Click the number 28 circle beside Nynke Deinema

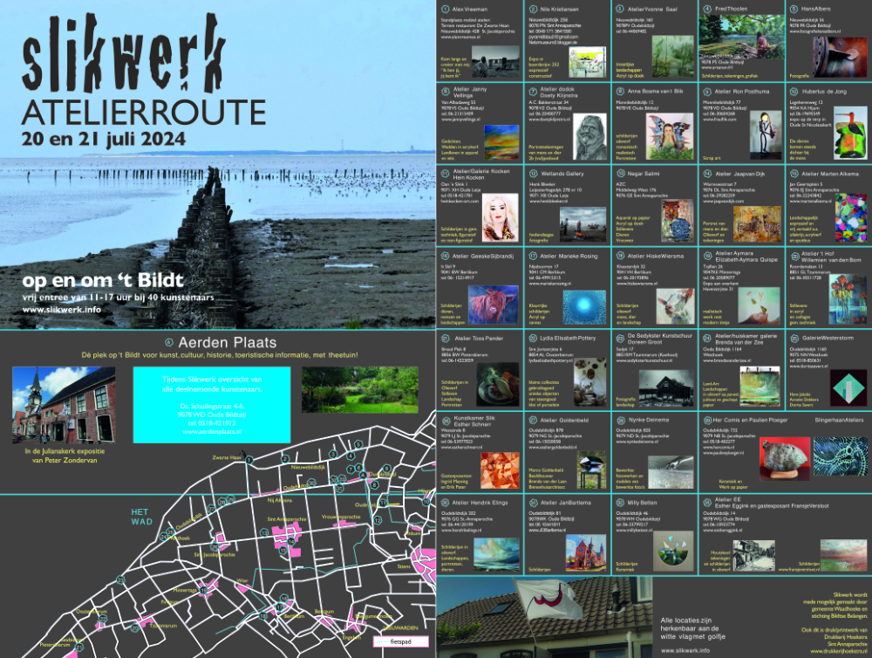(620, 421)
